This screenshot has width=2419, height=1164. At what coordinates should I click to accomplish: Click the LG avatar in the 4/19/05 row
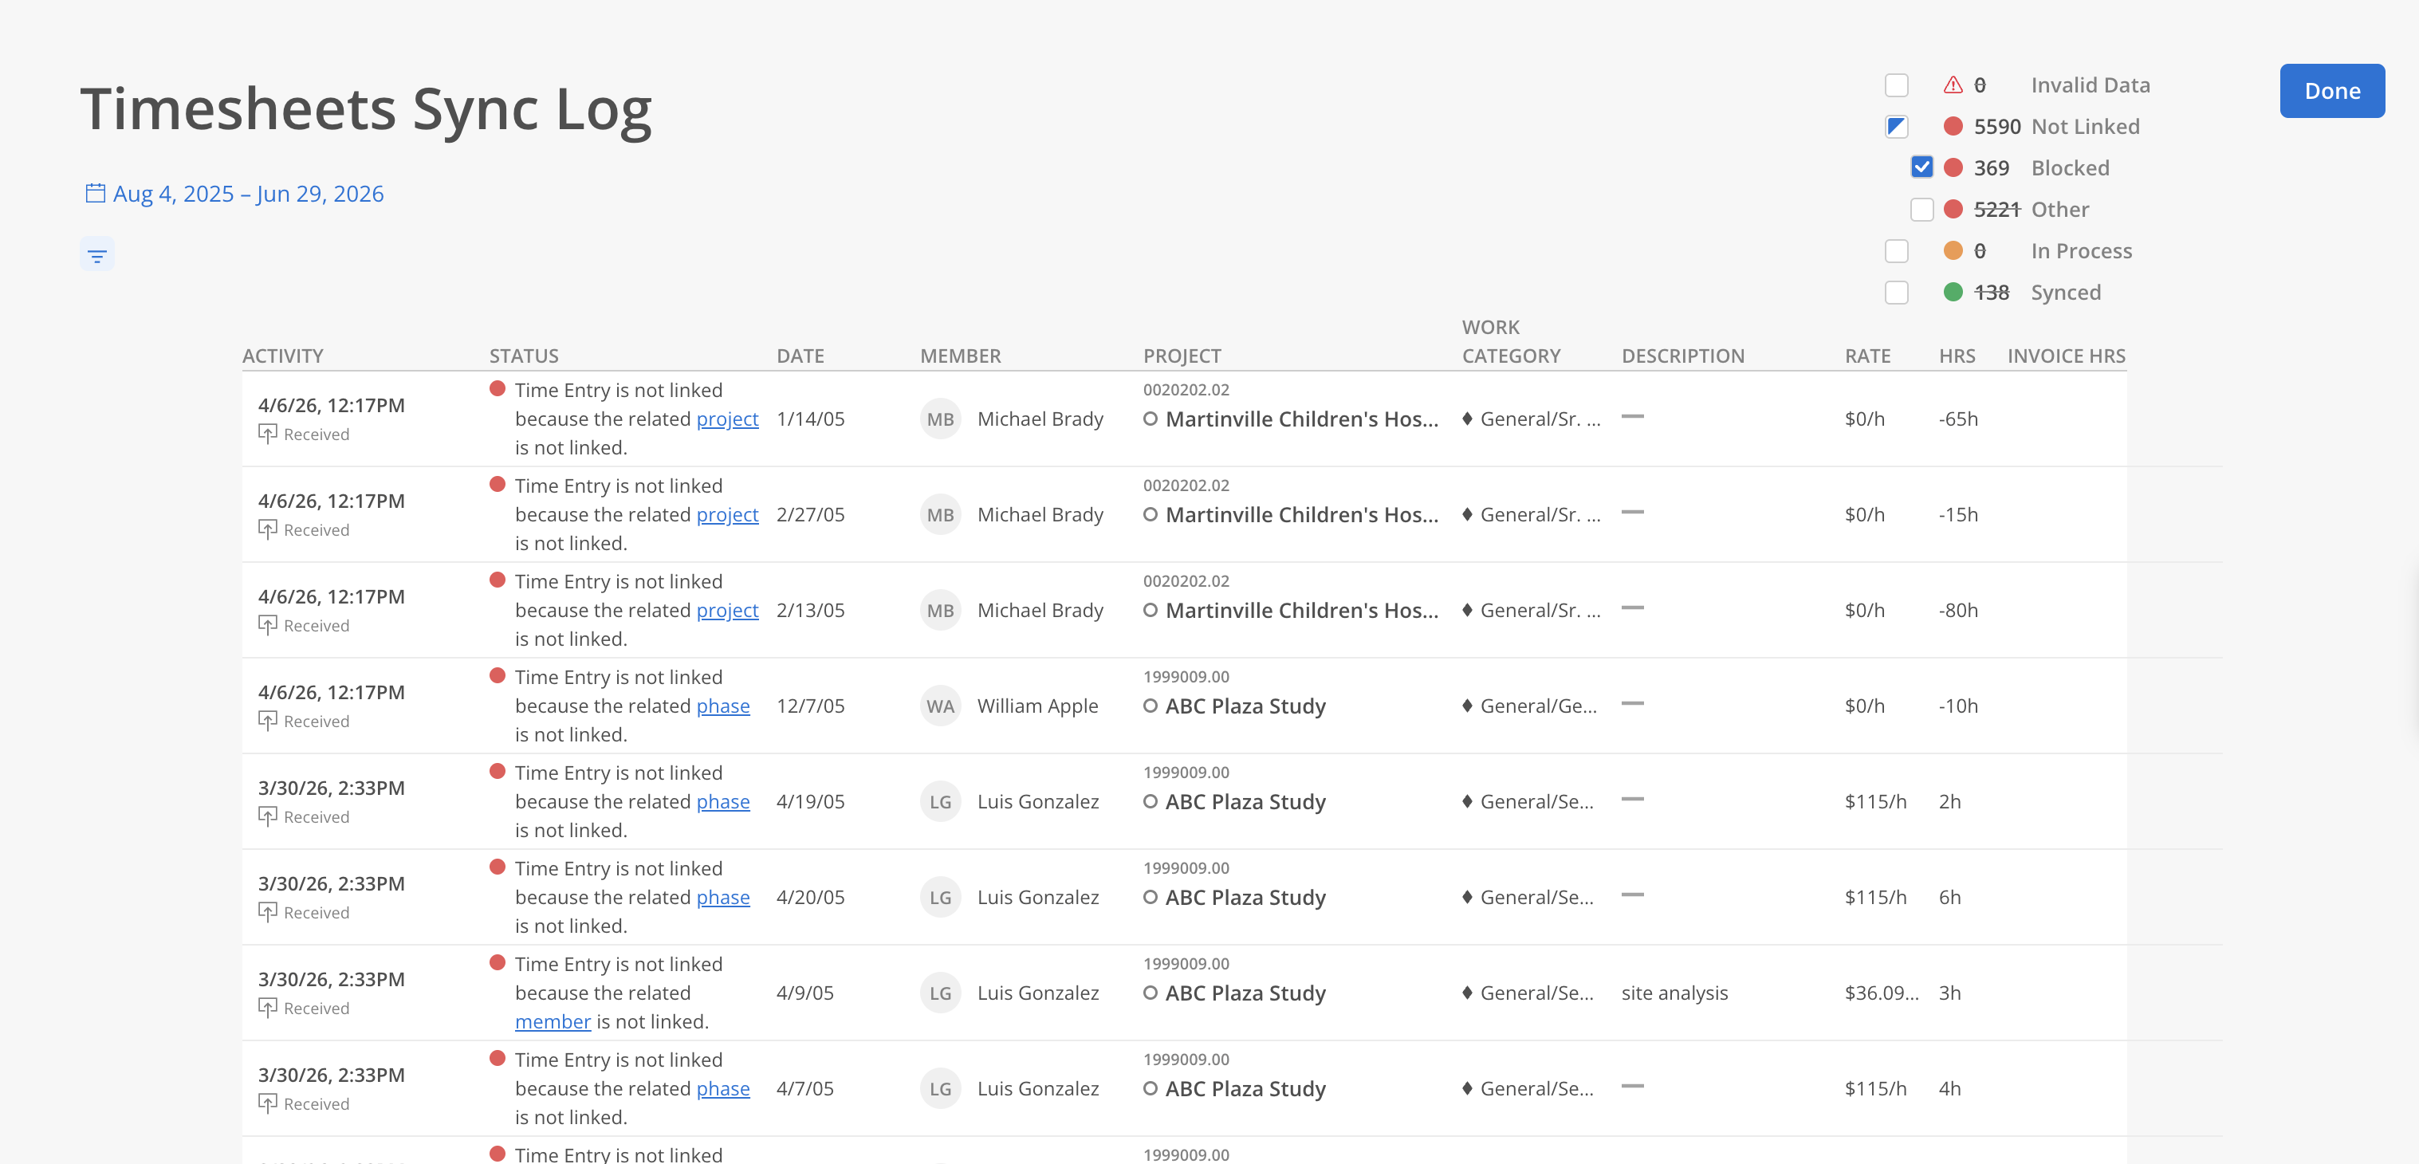pos(940,803)
